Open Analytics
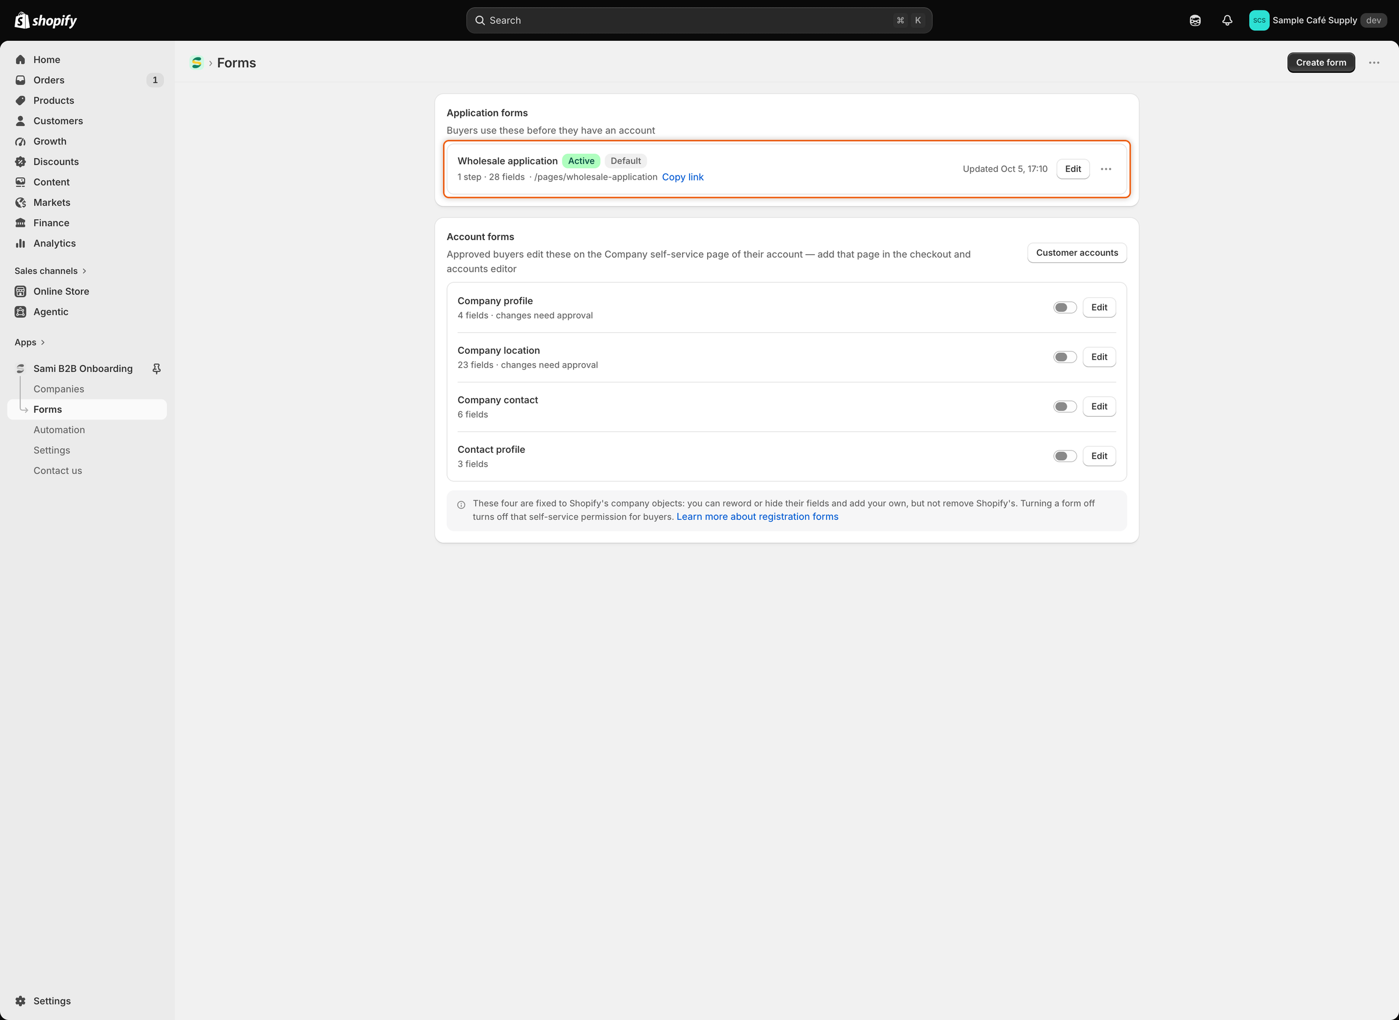1399x1020 pixels. click(87, 242)
